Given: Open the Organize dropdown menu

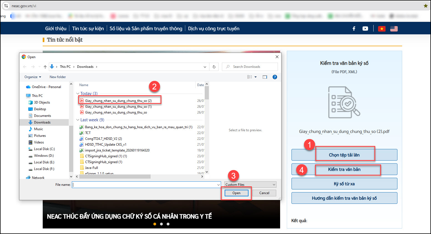Looking at the screenshot, I should (x=33, y=77).
